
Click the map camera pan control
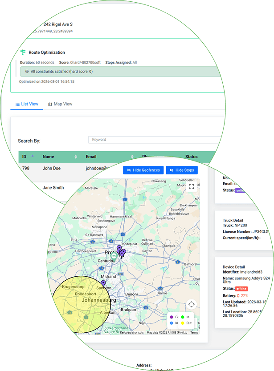coord(192,304)
